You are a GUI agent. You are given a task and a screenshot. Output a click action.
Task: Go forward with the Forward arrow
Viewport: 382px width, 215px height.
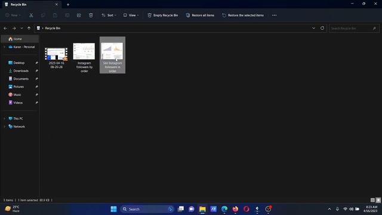(x=14, y=28)
